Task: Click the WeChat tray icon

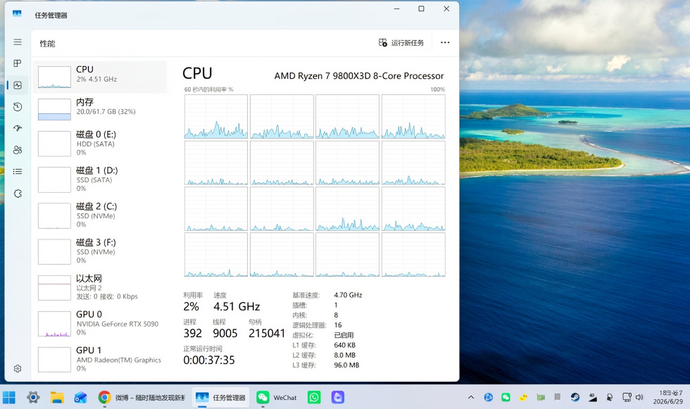Action: [x=506, y=397]
